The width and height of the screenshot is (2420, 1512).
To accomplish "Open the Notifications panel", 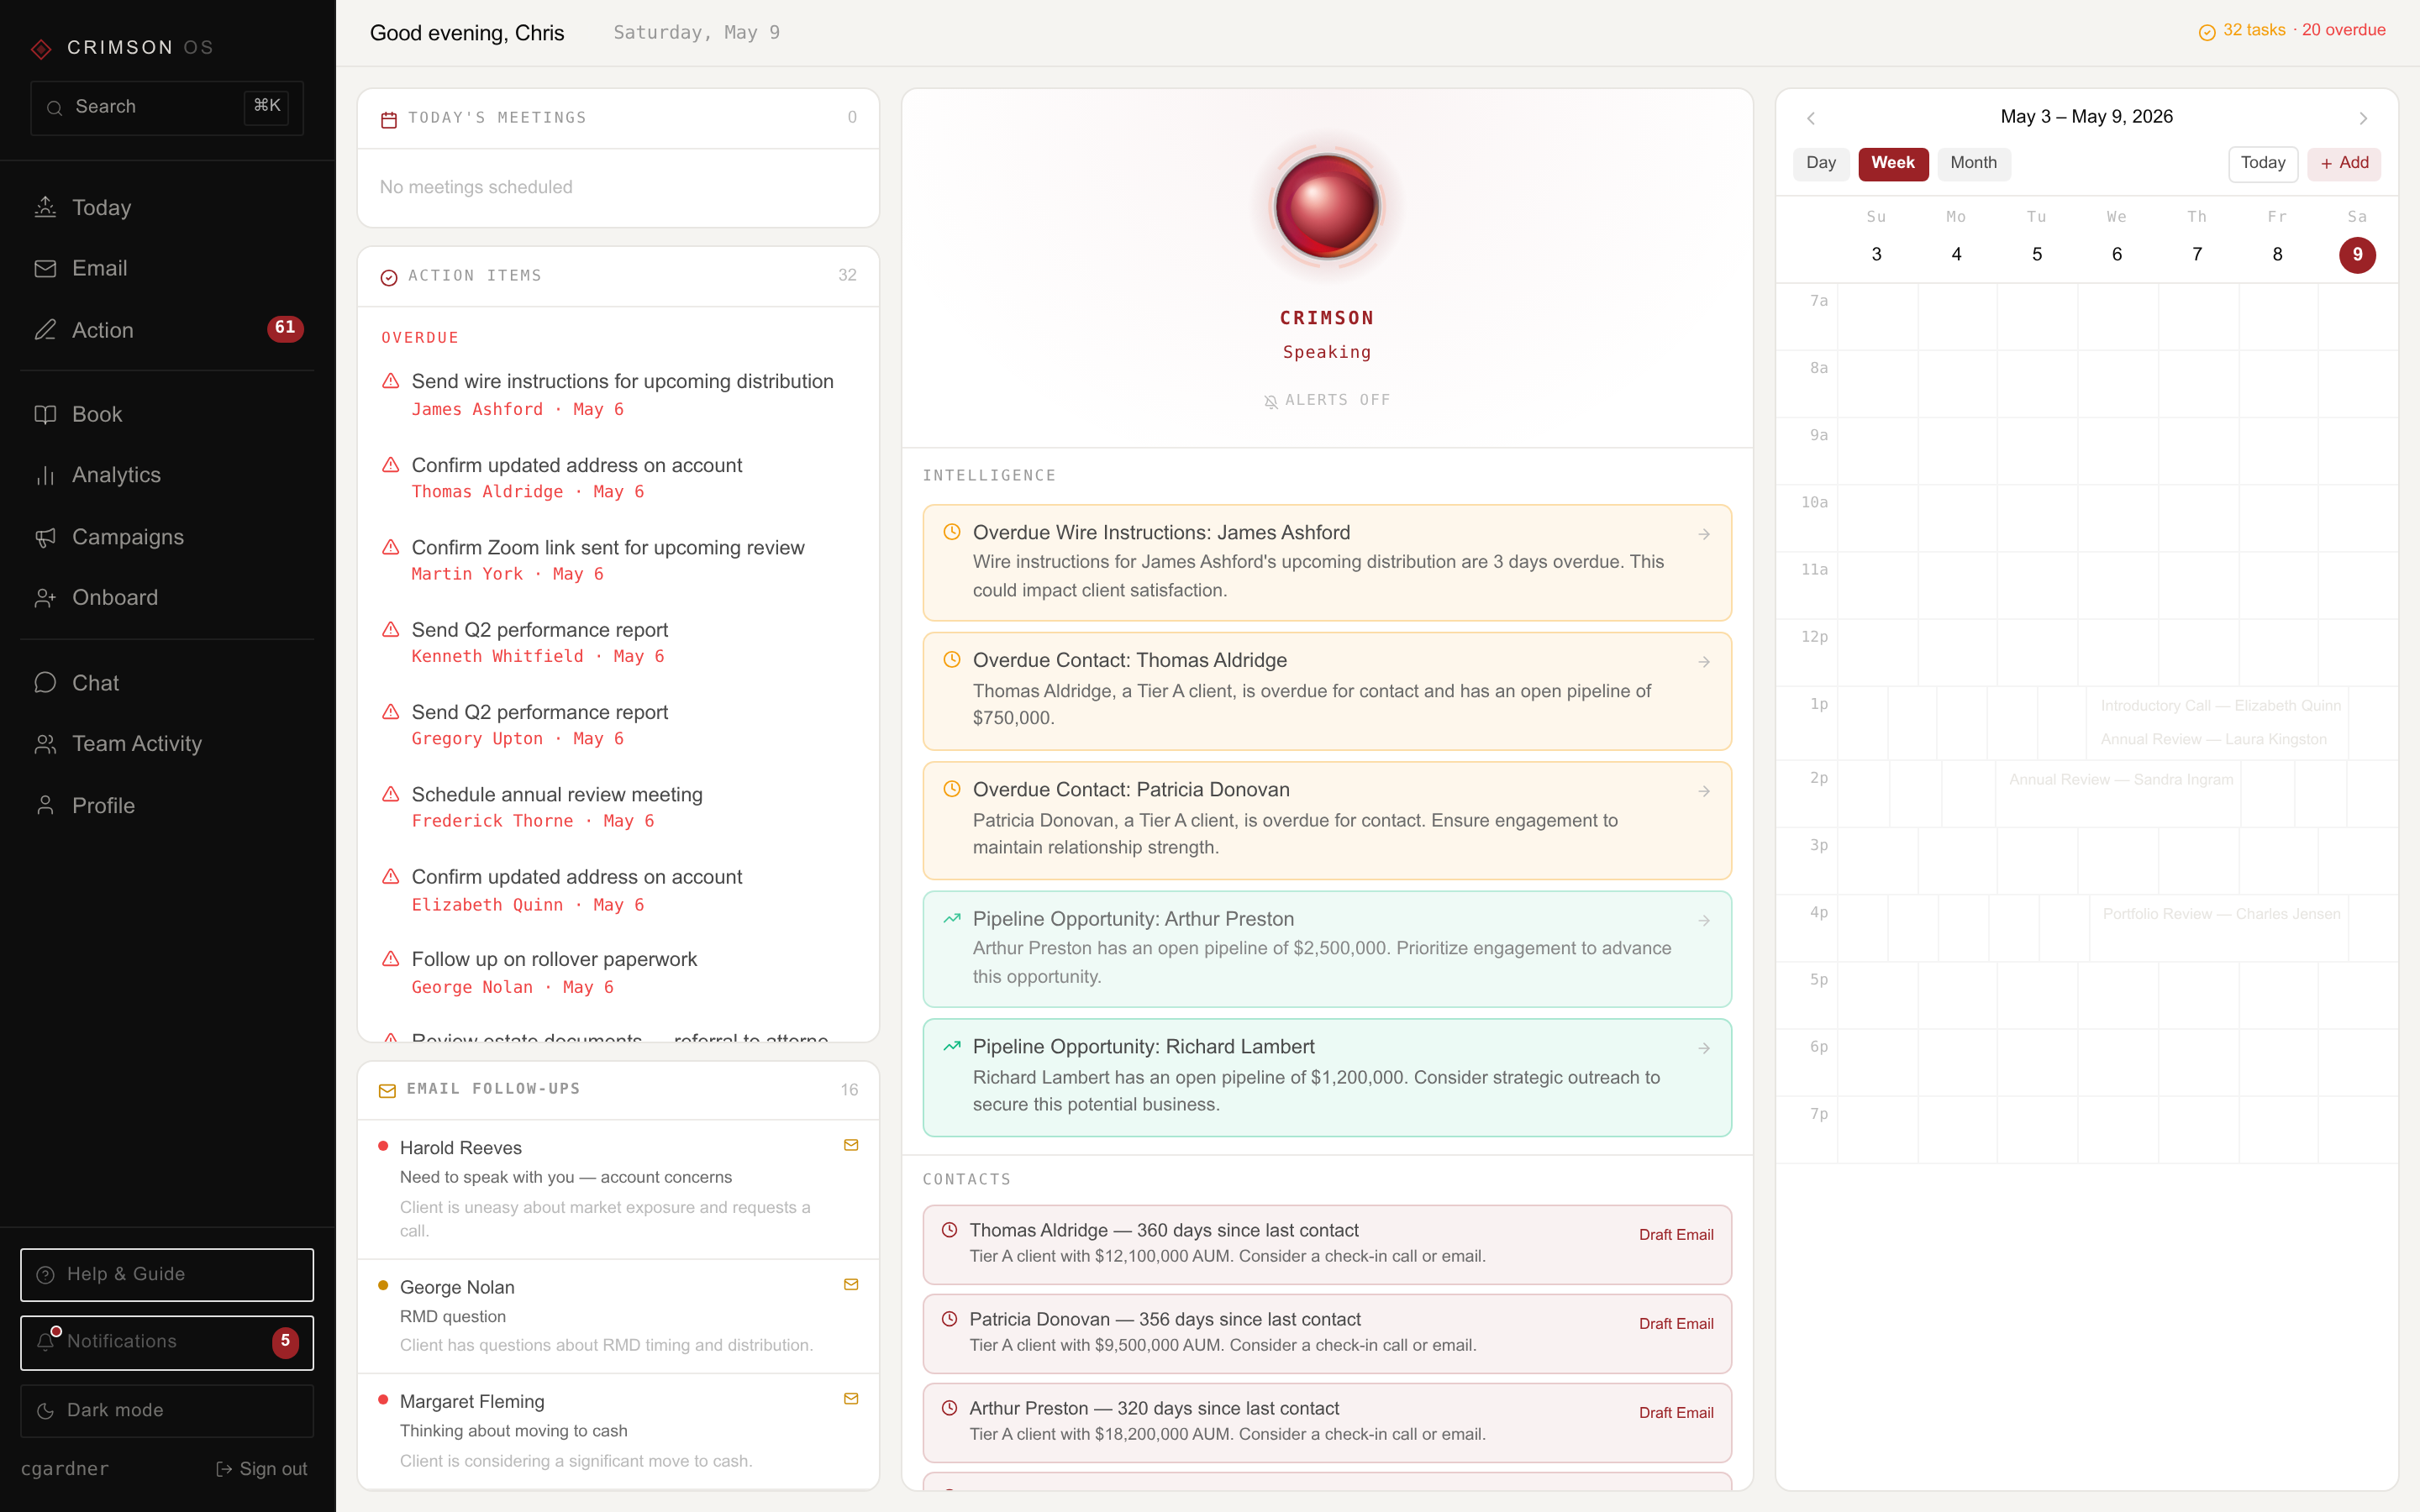I will (167, 1342).
